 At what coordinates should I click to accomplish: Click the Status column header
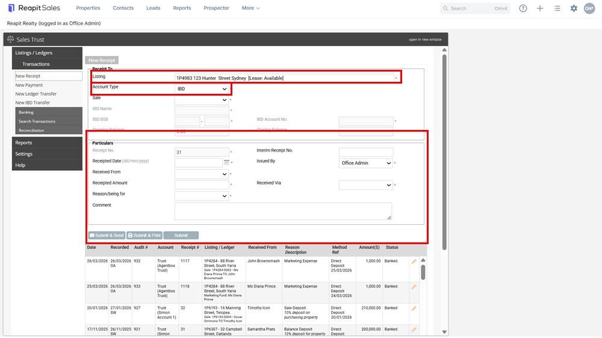392,247
